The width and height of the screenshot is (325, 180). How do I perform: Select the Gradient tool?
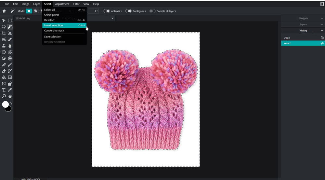[x=10, y=77]
